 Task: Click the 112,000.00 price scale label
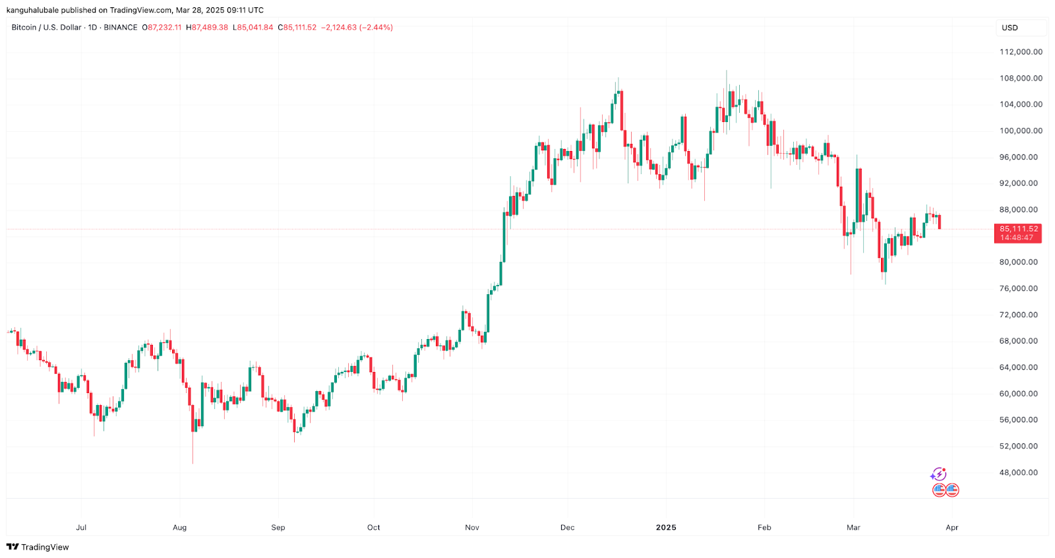(1021, 52)
